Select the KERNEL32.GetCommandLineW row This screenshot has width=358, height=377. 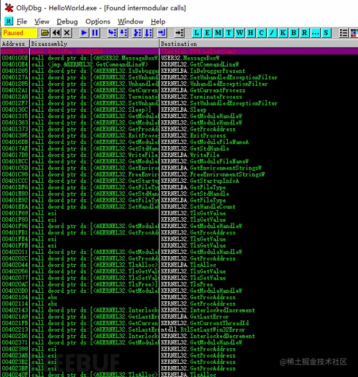coord(180,64)
